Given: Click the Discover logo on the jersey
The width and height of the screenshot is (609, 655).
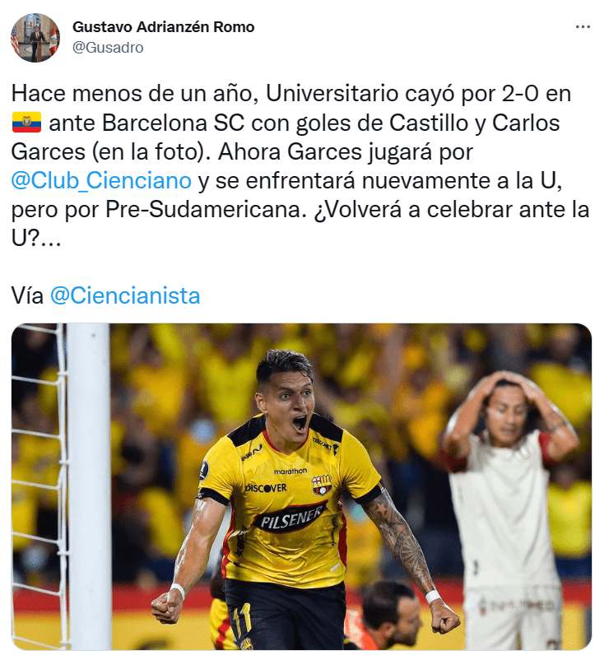Looking at the screenshot, I should tap(266, 487).
